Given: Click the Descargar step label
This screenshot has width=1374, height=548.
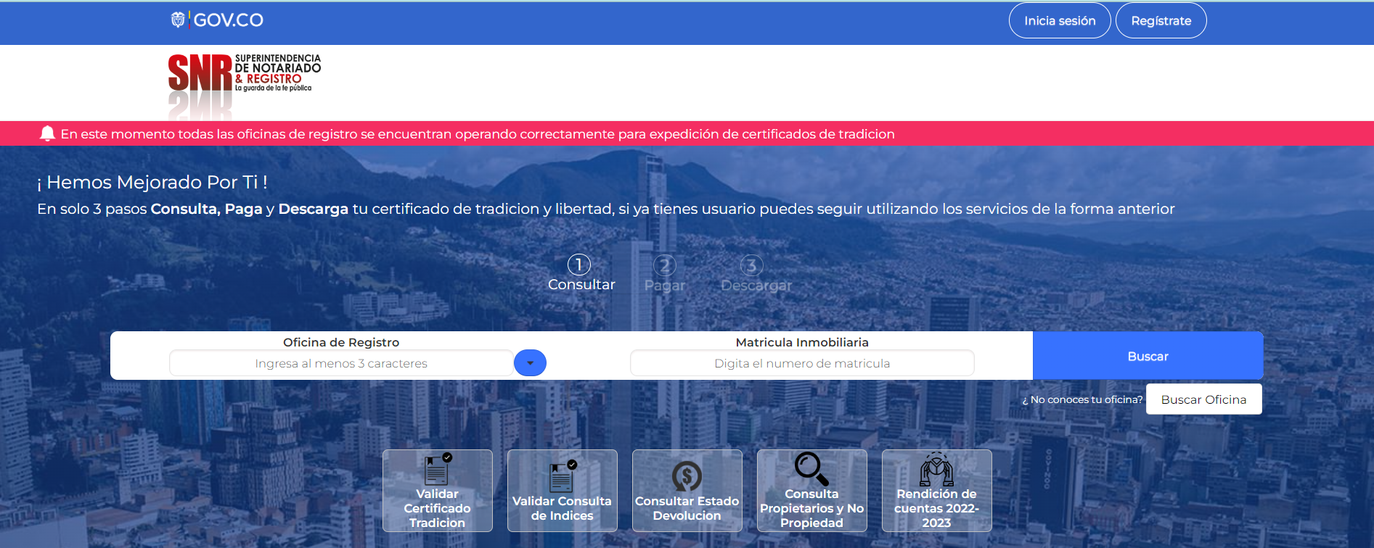Looking at the screenshot, I should click(756, 286).
